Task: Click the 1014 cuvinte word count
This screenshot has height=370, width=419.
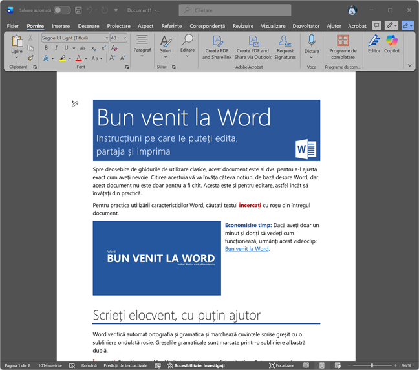Action: (x=50, y=365)
